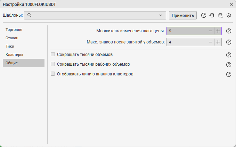The image size is (236, 147).
Task: Open help for Сокращать тысячи рабочих объемов
Action: (x=229, y=65)
